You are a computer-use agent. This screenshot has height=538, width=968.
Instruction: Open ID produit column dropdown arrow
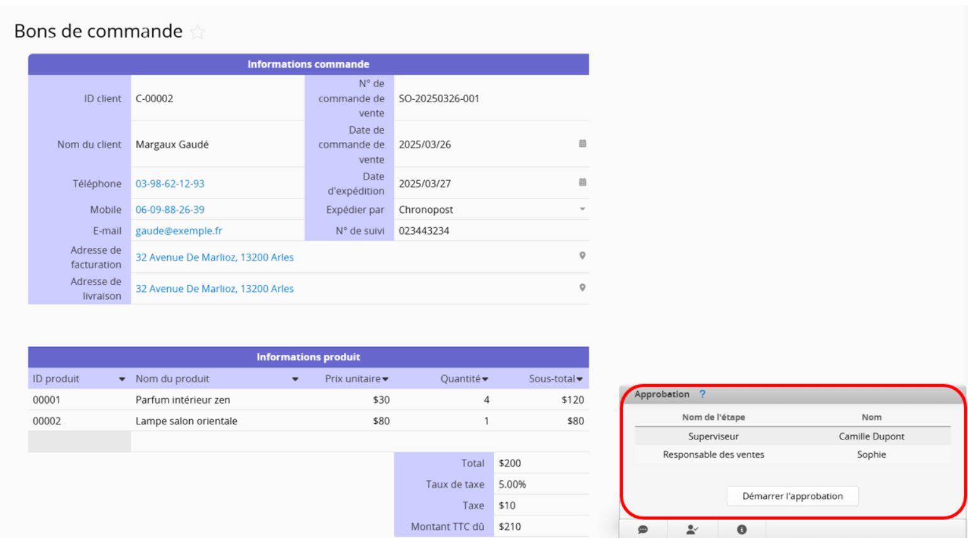[x=122, y=379]
